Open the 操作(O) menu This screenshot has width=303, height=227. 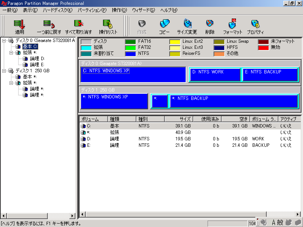pos(119,10)
